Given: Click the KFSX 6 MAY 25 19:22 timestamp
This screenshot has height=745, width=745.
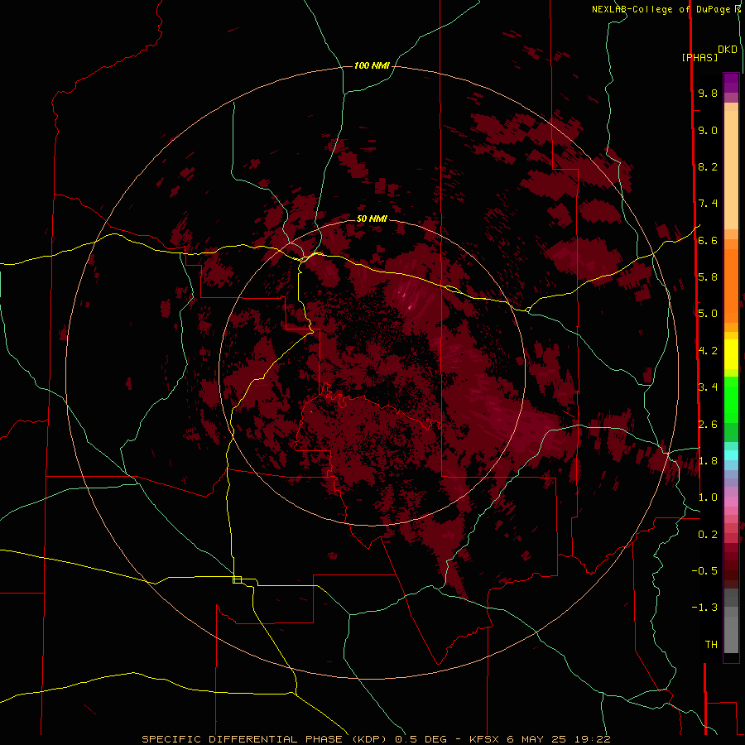Looking at the screenshot, I should tap(540, 739).
